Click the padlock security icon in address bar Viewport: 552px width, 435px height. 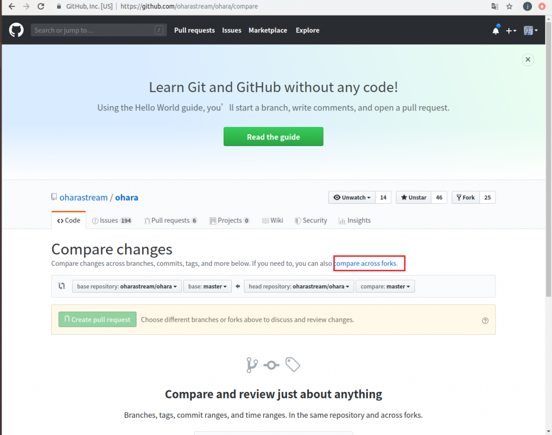coord(59,6)
